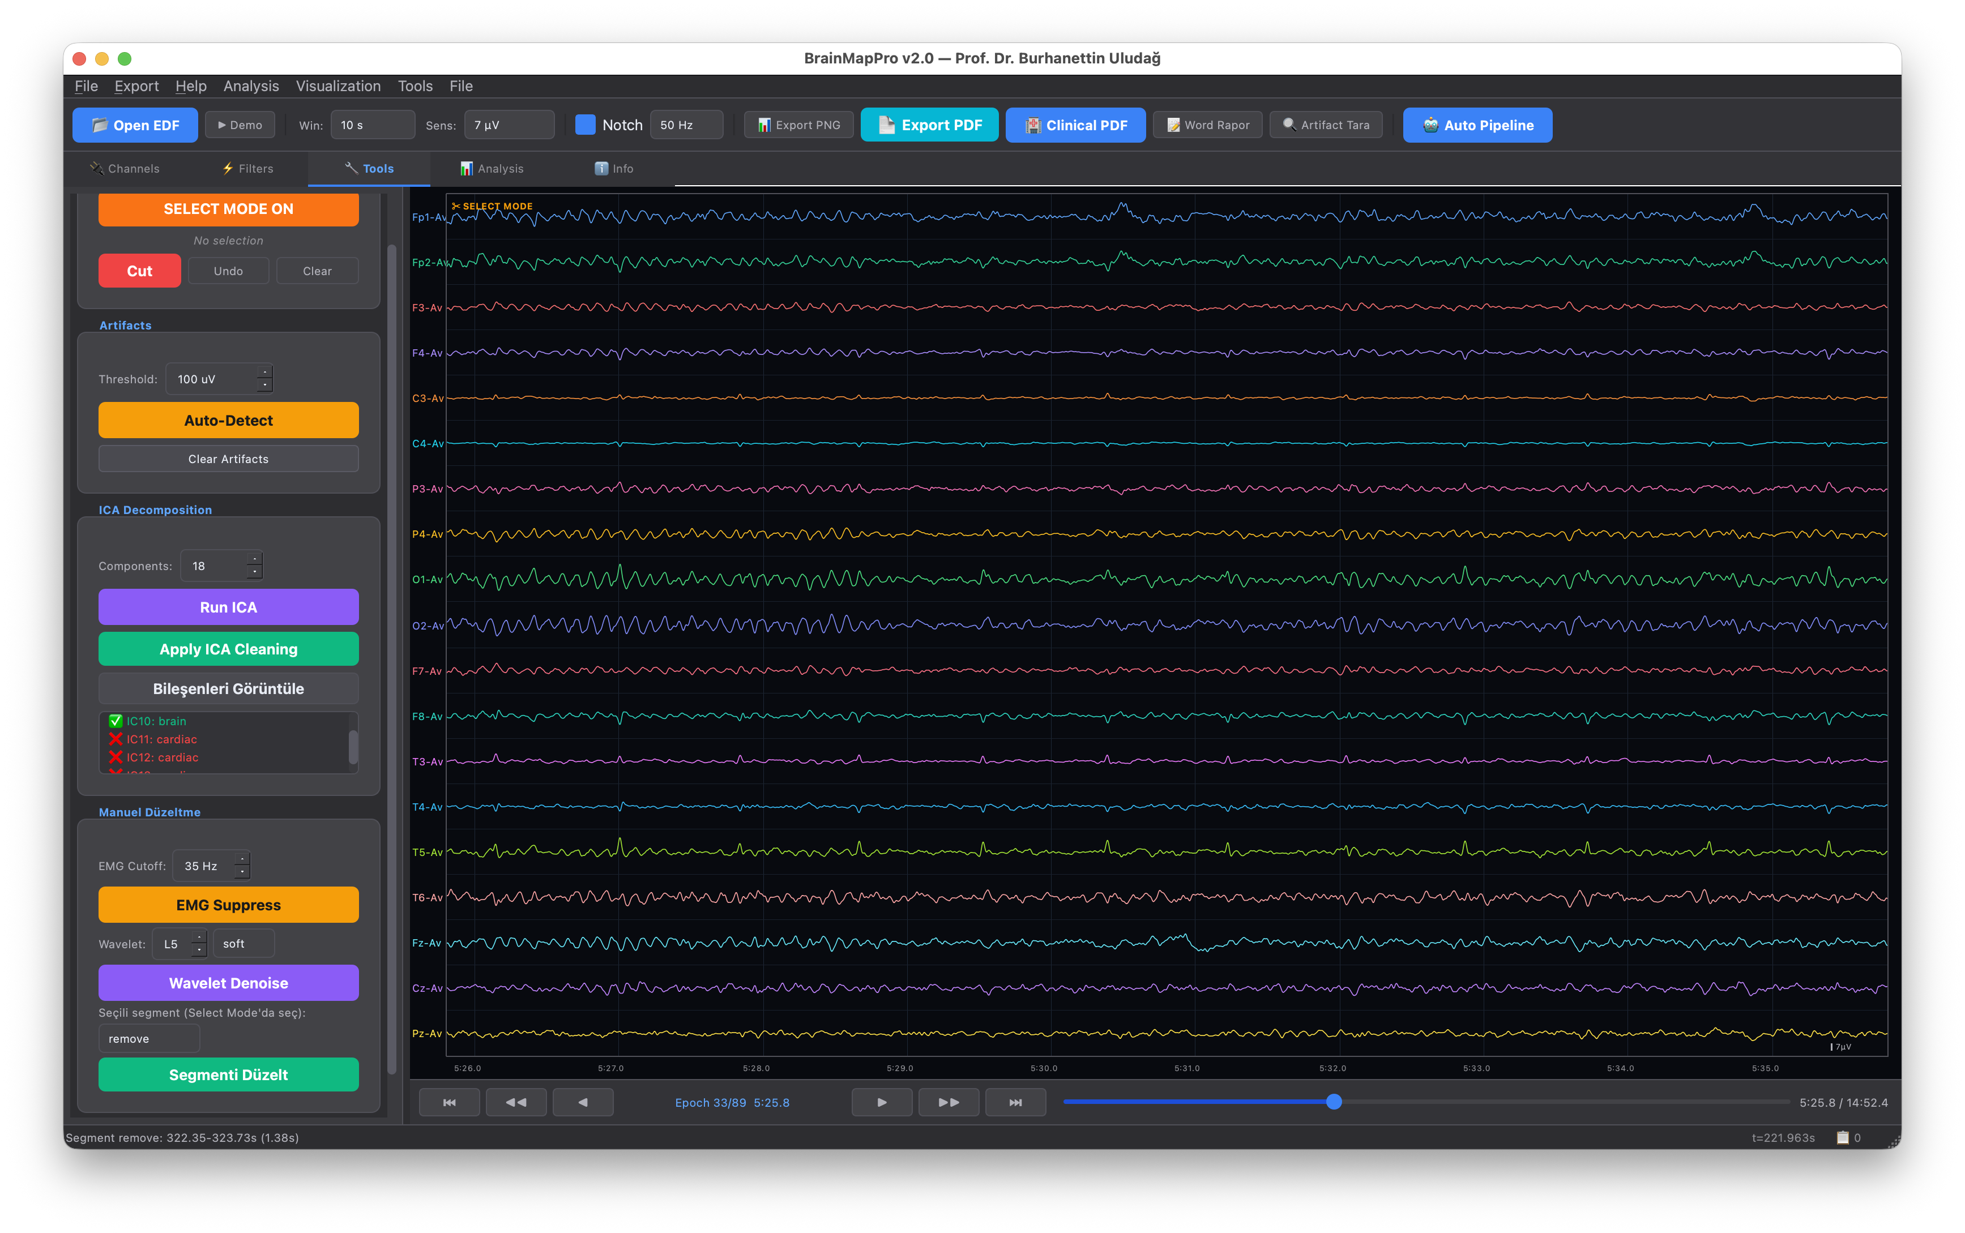Create a Word Rapor document
The image size is (1965, 1233).
coord(1207,125)
